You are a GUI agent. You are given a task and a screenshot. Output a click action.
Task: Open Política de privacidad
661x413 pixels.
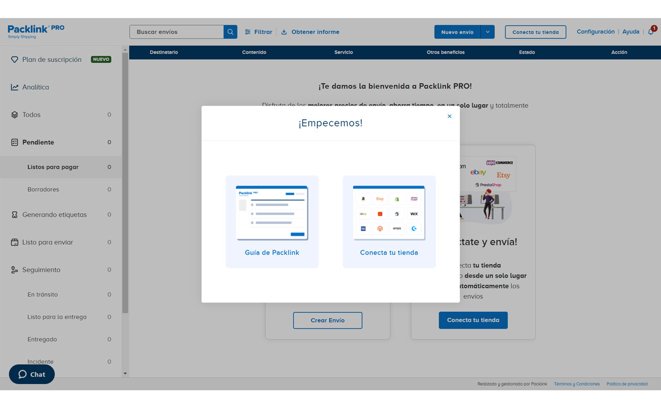627,384
